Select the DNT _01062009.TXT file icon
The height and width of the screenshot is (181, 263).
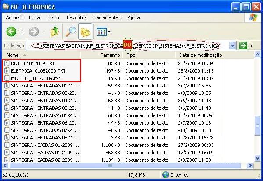tap(7, 63)
